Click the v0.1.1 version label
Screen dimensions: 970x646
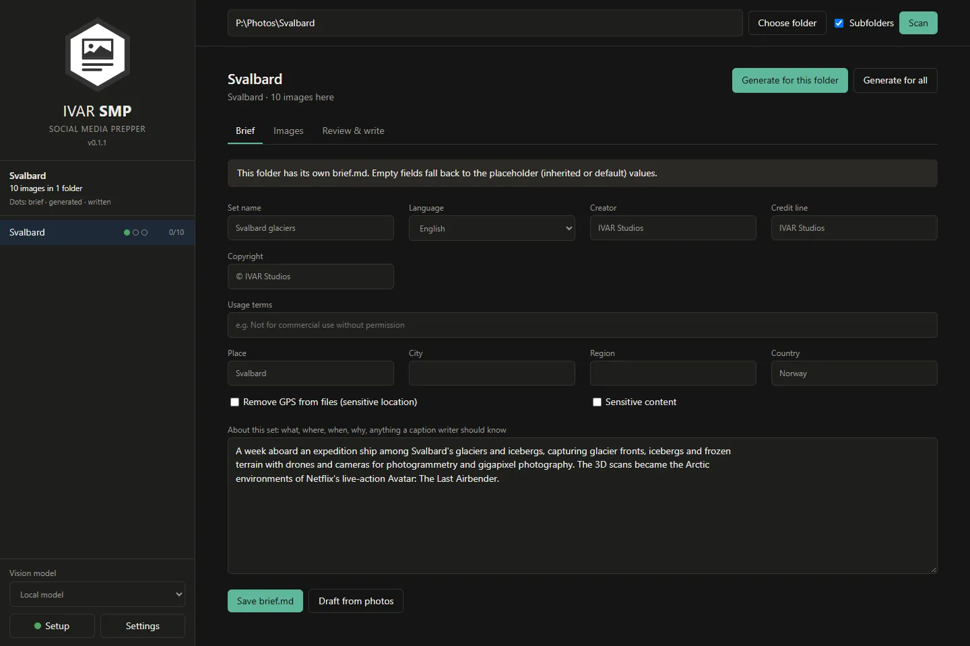(x=97, y=143)
